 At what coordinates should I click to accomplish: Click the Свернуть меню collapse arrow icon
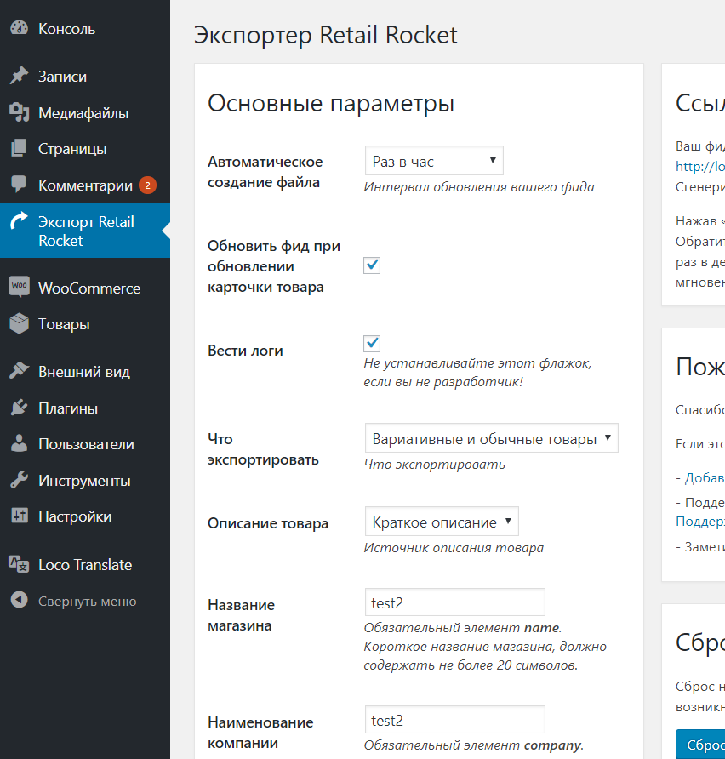tap(19, 600)
